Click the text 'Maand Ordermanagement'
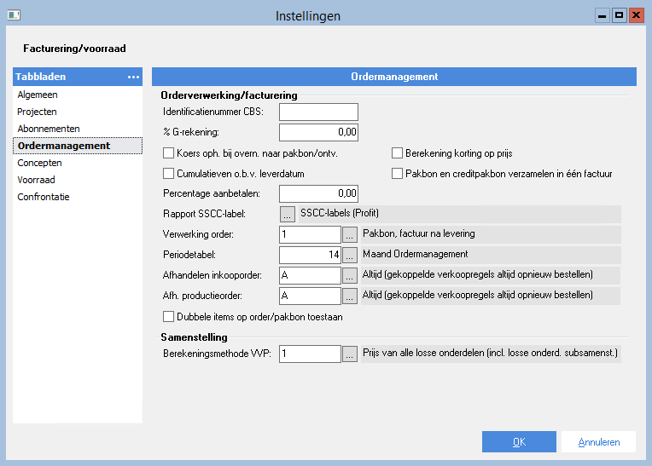The image size is (652, 466). coord(416,254)
